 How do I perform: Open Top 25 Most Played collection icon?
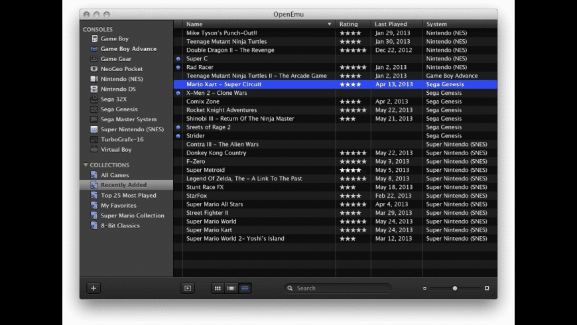(x=94, y=195)
